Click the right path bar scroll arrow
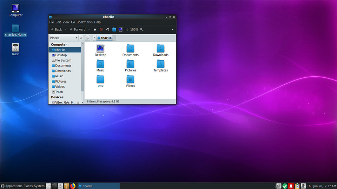 click(x=114, y=38)
